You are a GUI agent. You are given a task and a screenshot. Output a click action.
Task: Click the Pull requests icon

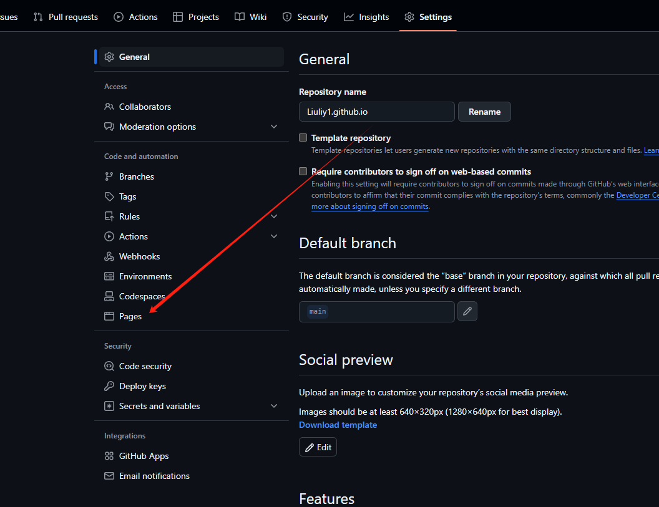pos(38,17)
